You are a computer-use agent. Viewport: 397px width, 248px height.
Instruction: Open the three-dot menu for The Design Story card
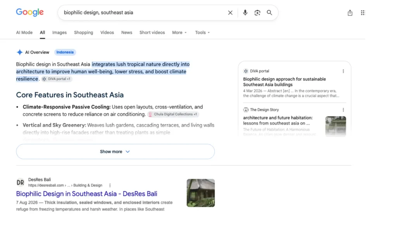[343, 110]
